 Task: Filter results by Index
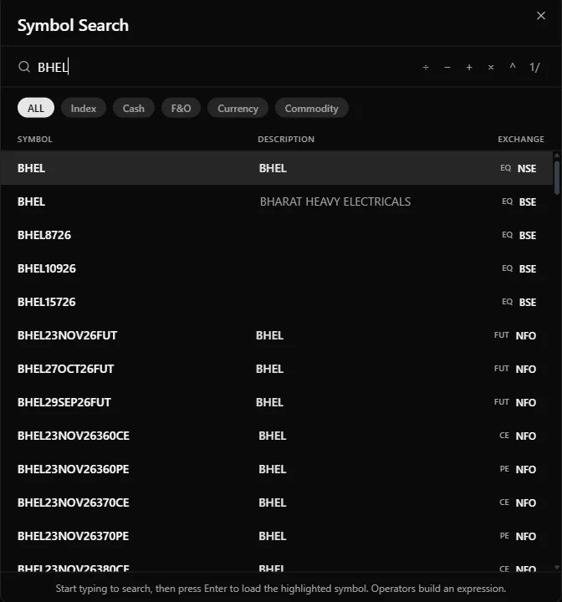(84, 108)
